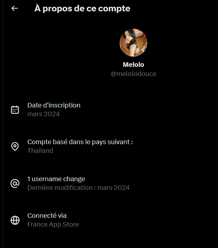Open the @melolodouce handle
Screen dimensions: 218x248
pos(134,74)
